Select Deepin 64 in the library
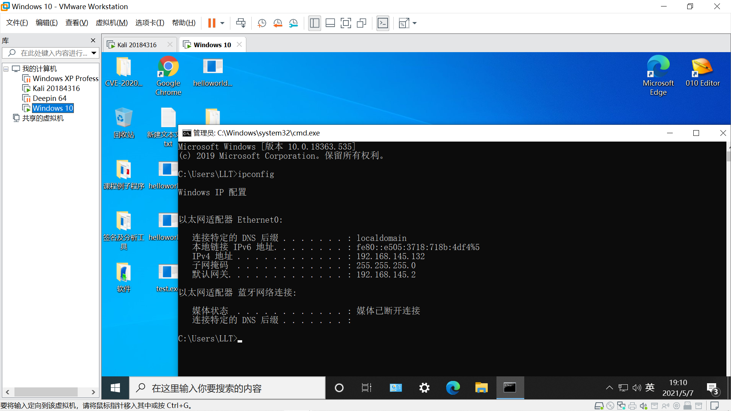731x411 pixels. coord(49,98)
